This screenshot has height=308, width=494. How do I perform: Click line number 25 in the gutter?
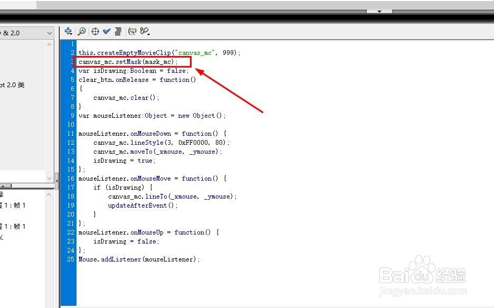click(71, 259)
